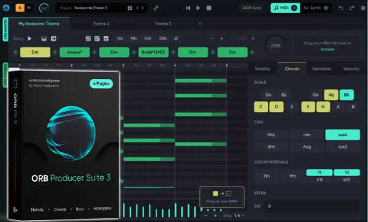Switch to My Awesome Theme tab
The height and width of the screenshot is (222, 368).
(x=39, y=24)
